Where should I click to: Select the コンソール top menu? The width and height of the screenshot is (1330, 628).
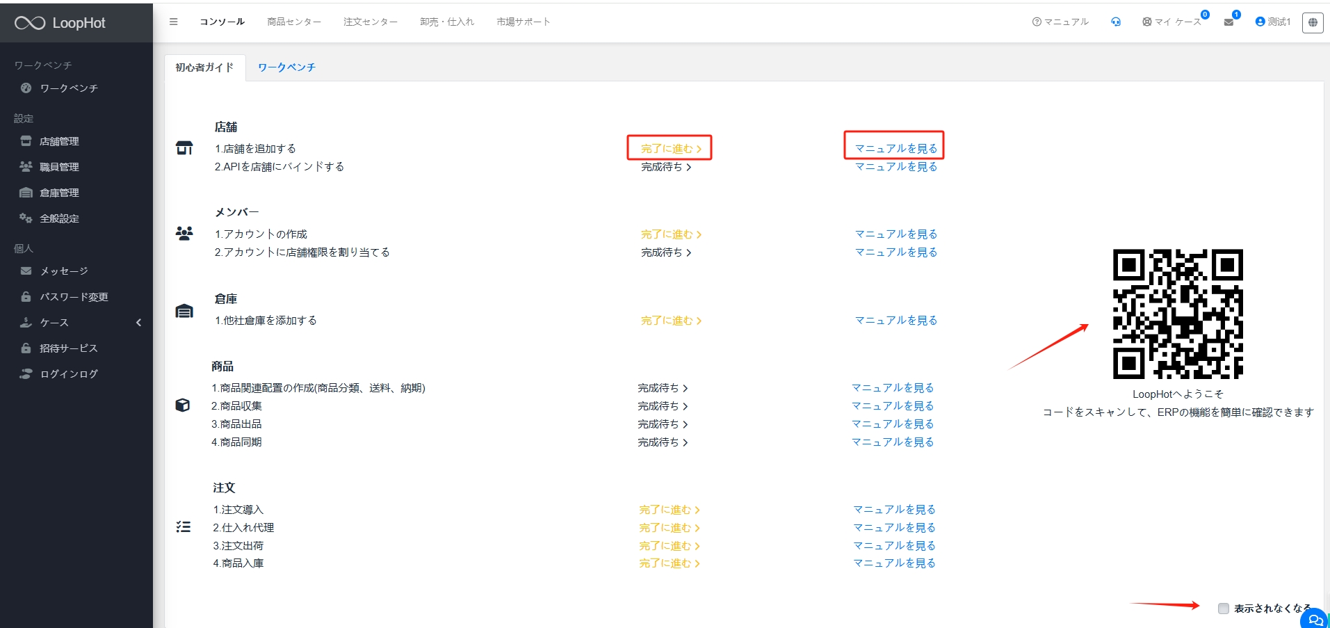pyautogui.click(x=222, y=22)
